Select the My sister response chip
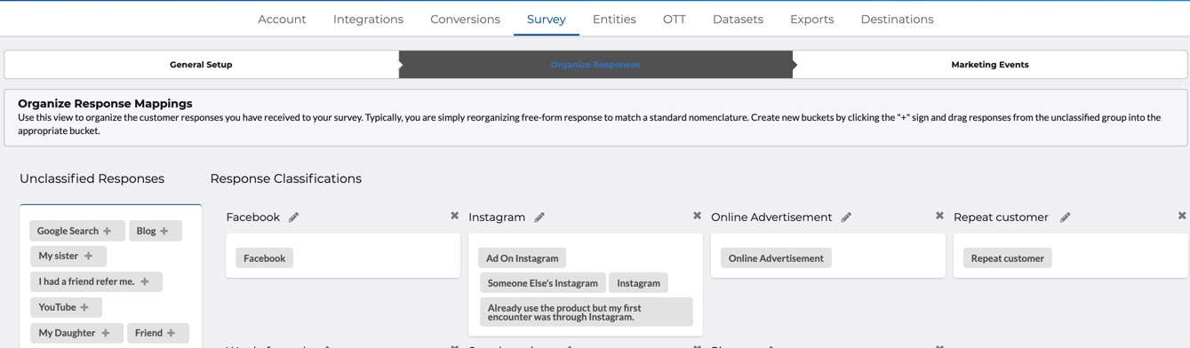This screenshot has height=348, width=1190. pos(68,256)
